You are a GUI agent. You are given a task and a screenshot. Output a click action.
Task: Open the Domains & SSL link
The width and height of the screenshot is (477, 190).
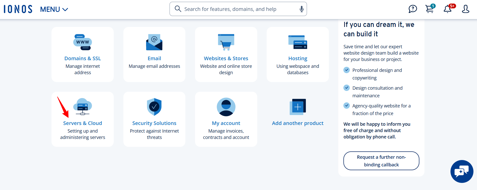pyautogui.click(x=83, y=58)
